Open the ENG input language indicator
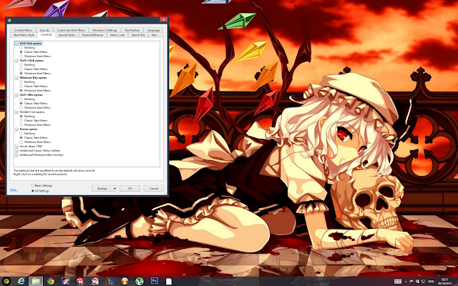Screen dimensions: 458x286 (x=431, y=282)
